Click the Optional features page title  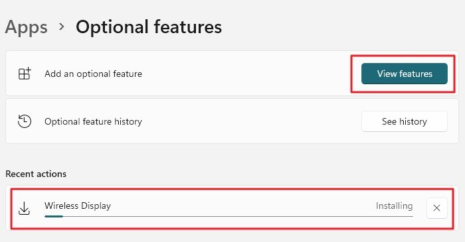click(x=149, y=27)
